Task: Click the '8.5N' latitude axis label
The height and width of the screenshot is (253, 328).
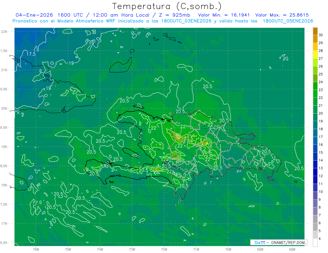Action: [4, 166]
